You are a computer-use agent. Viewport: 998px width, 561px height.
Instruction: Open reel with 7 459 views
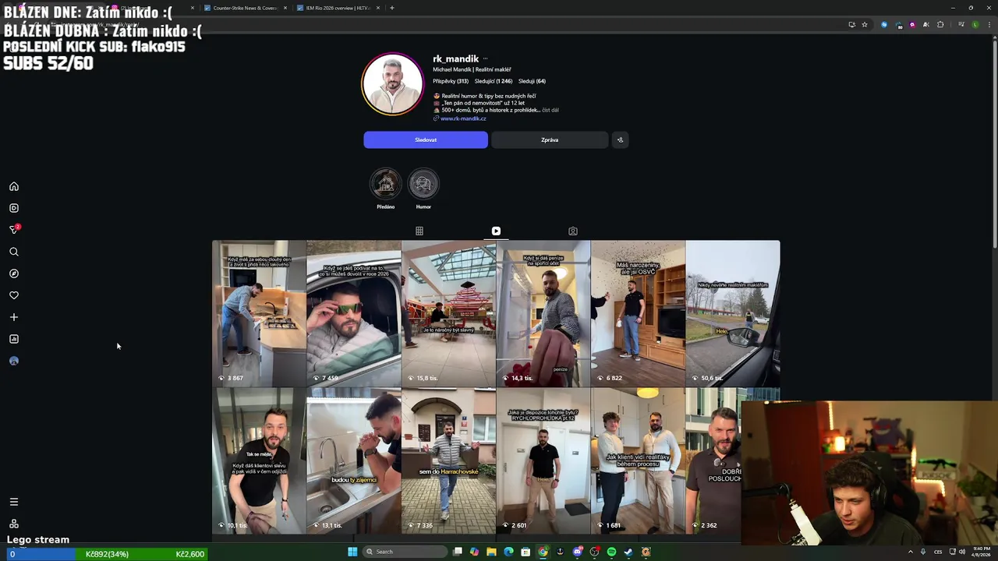point(354,313)
